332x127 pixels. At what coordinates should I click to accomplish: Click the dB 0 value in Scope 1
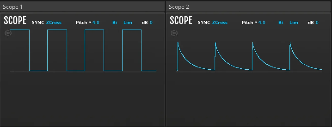coord(151,23)
